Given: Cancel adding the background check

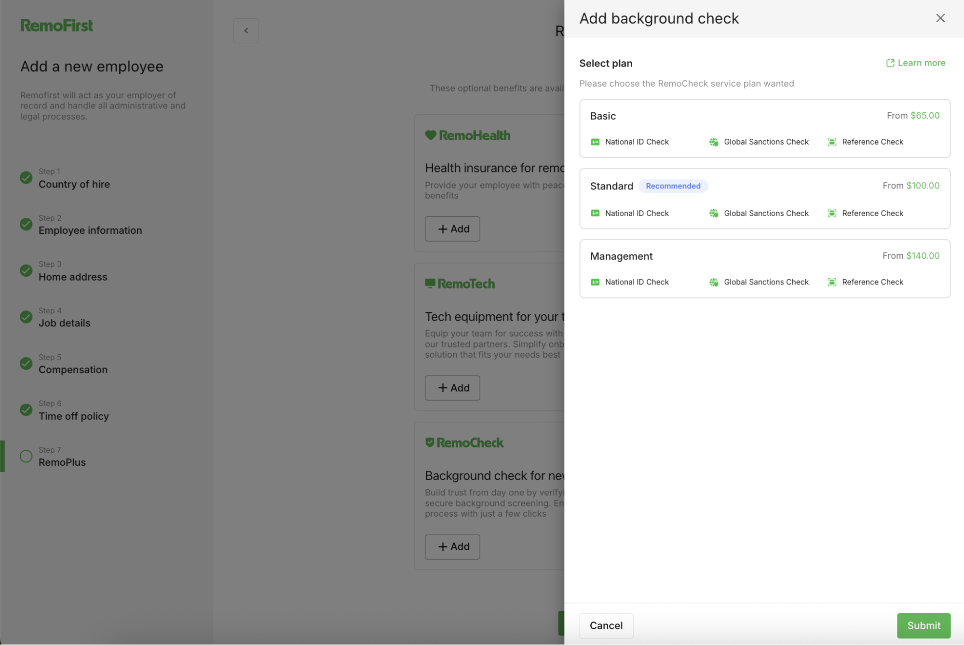Looking at the screenshot, I should tap(606, 625).
